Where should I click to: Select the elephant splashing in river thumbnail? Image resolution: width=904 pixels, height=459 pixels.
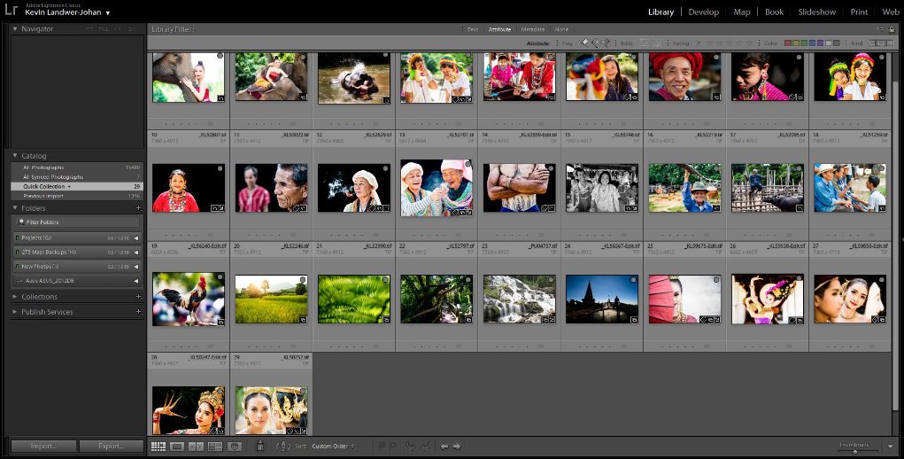354,79
